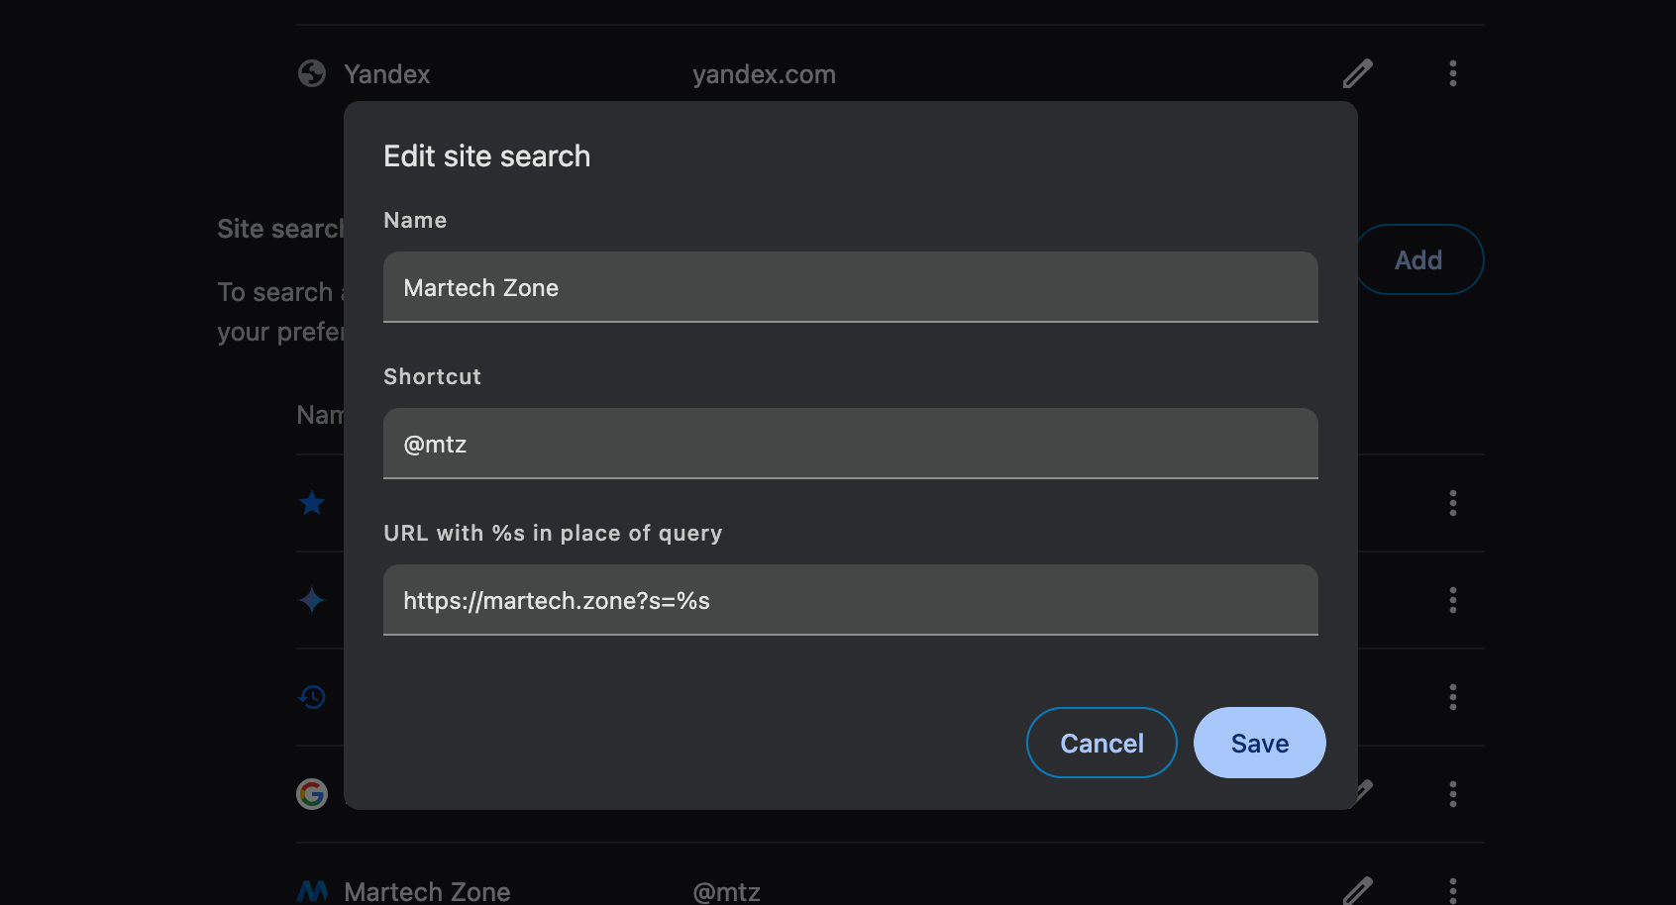Open three-dot menu on the History row
1676x905 pixels.
1452,697
